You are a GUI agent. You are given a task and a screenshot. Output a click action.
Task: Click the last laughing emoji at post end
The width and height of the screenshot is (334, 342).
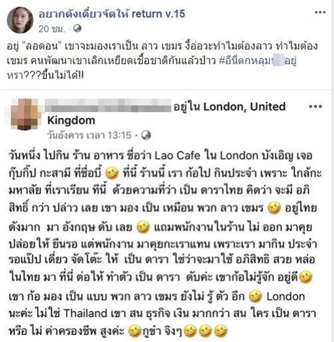point(221,331)
